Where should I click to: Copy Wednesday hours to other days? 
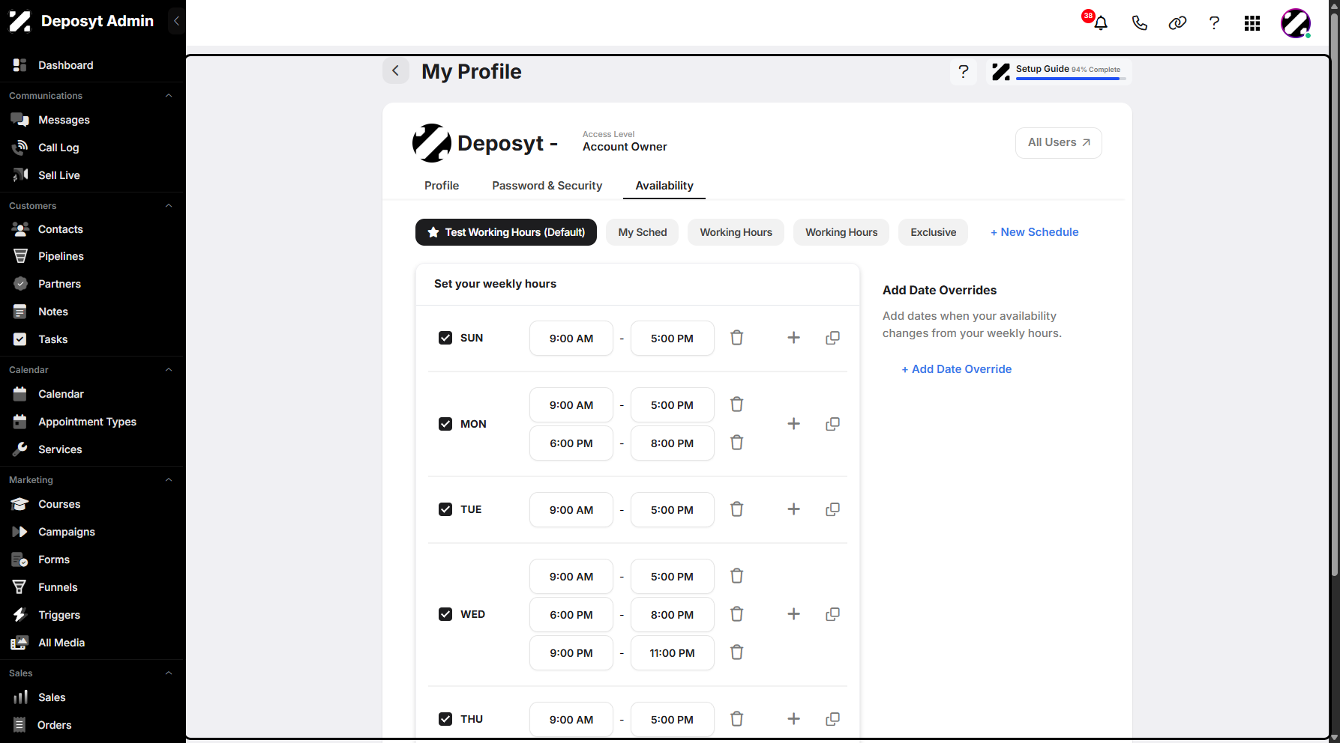[x=832, y=614]
